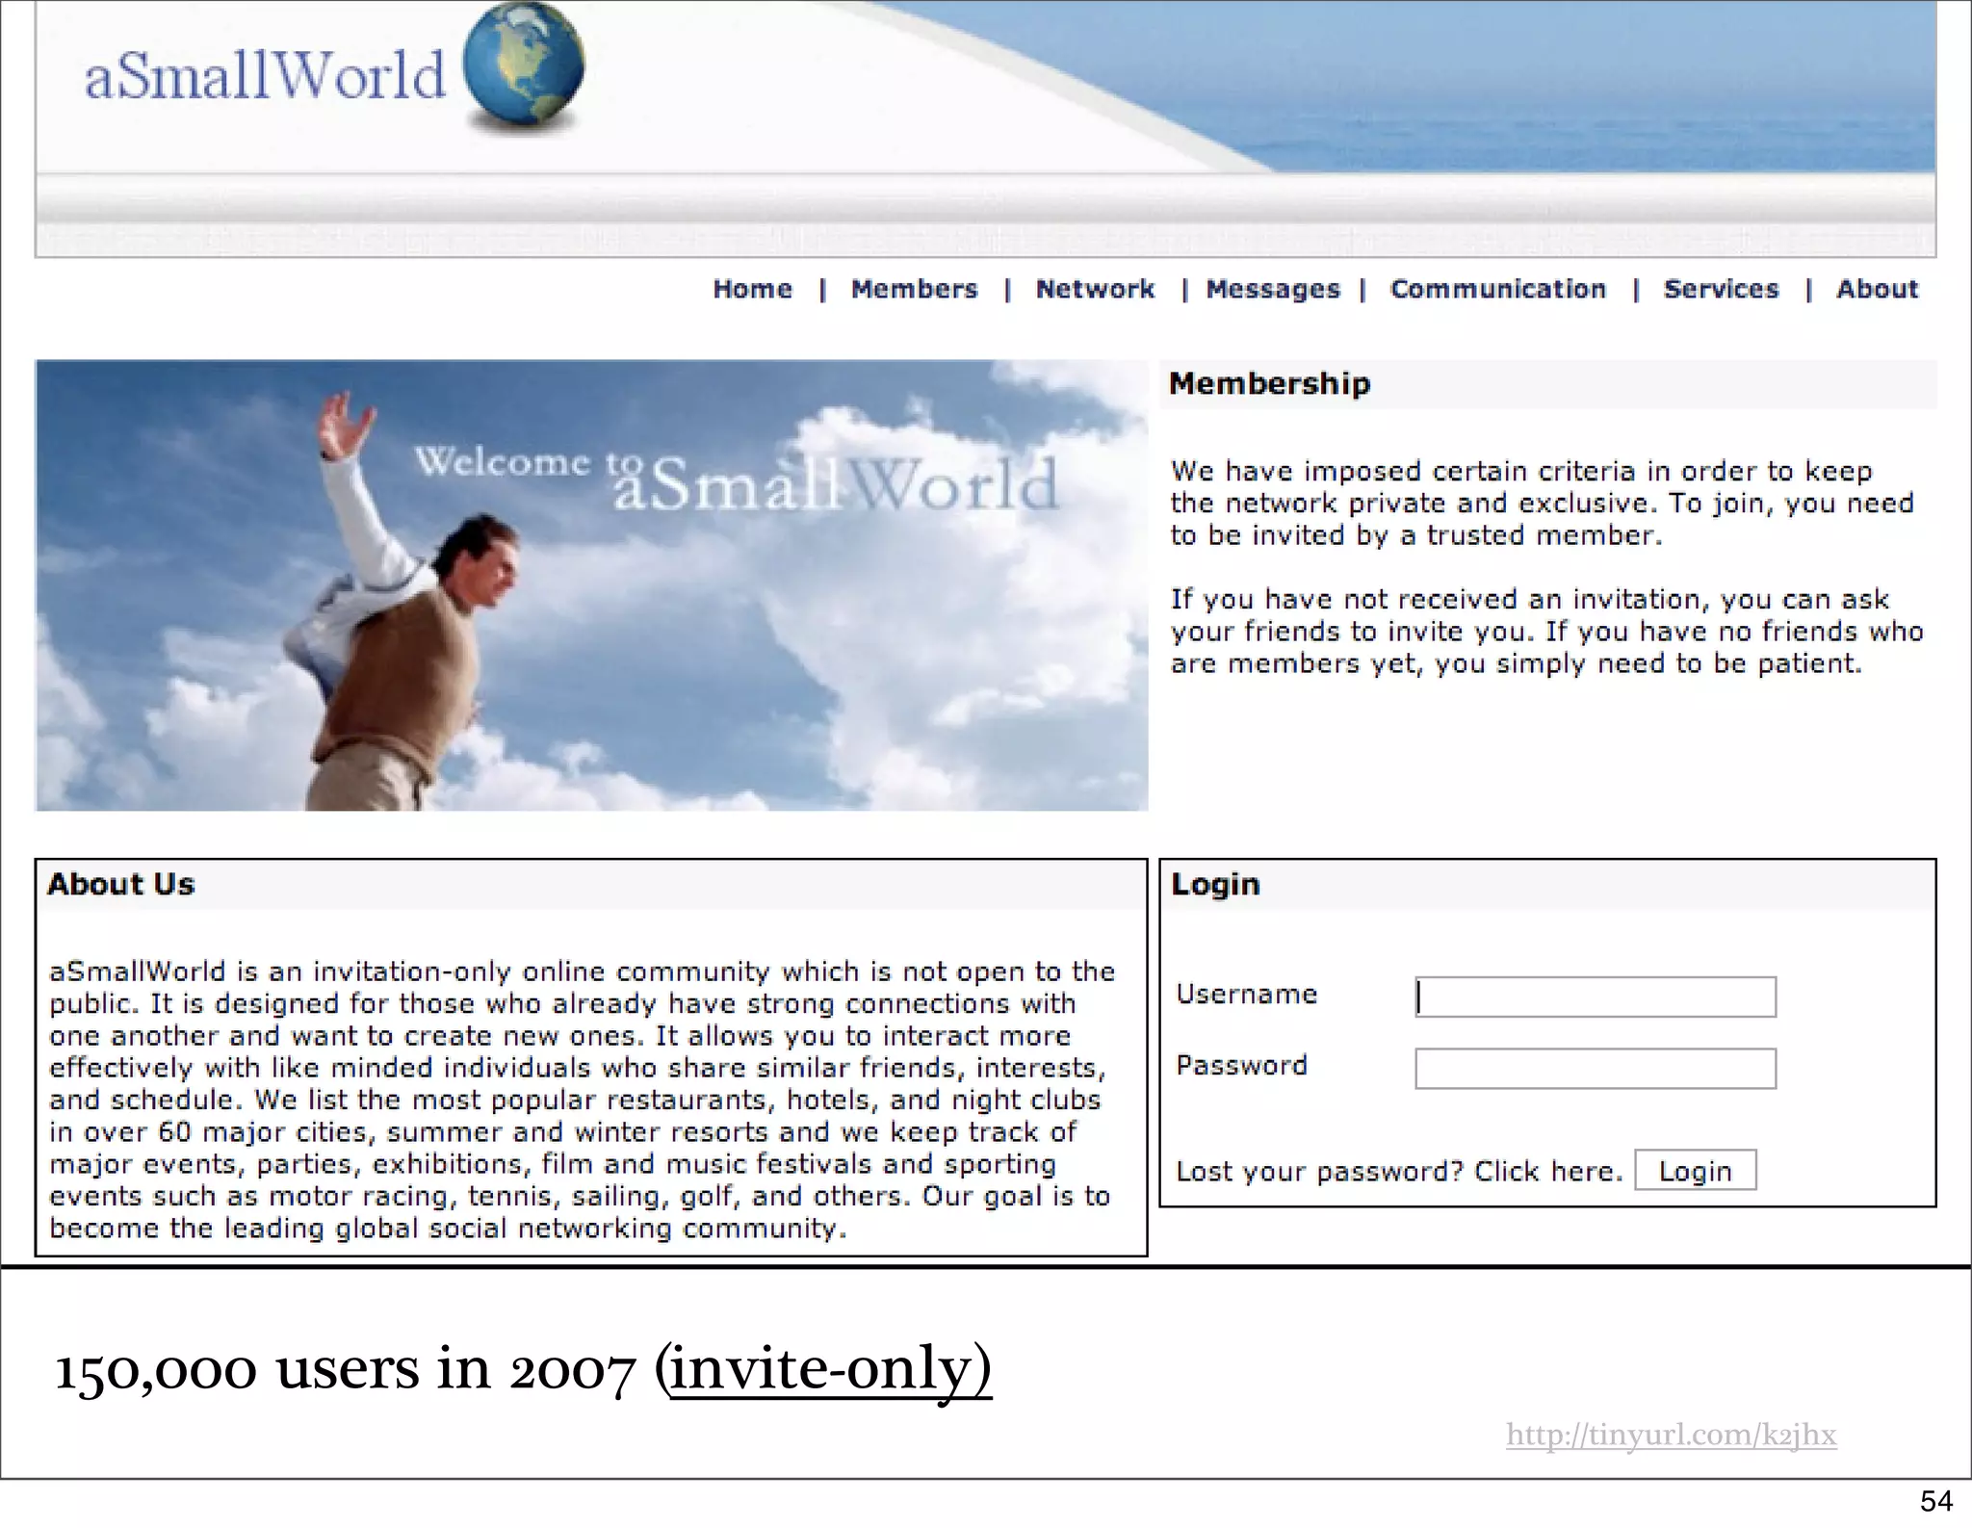1972x1528 pixels.
Task: Click the 'Lost your password? Click here.' link
Action: point(1399,1172)
